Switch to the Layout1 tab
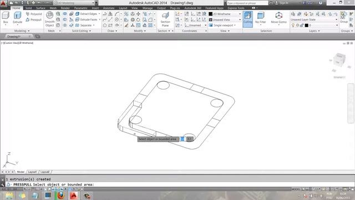This screenshot has height=200, width=355. 32,172
